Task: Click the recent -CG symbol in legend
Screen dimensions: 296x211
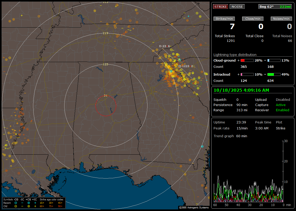Action: pyautogui.click(x=16, y=203)
